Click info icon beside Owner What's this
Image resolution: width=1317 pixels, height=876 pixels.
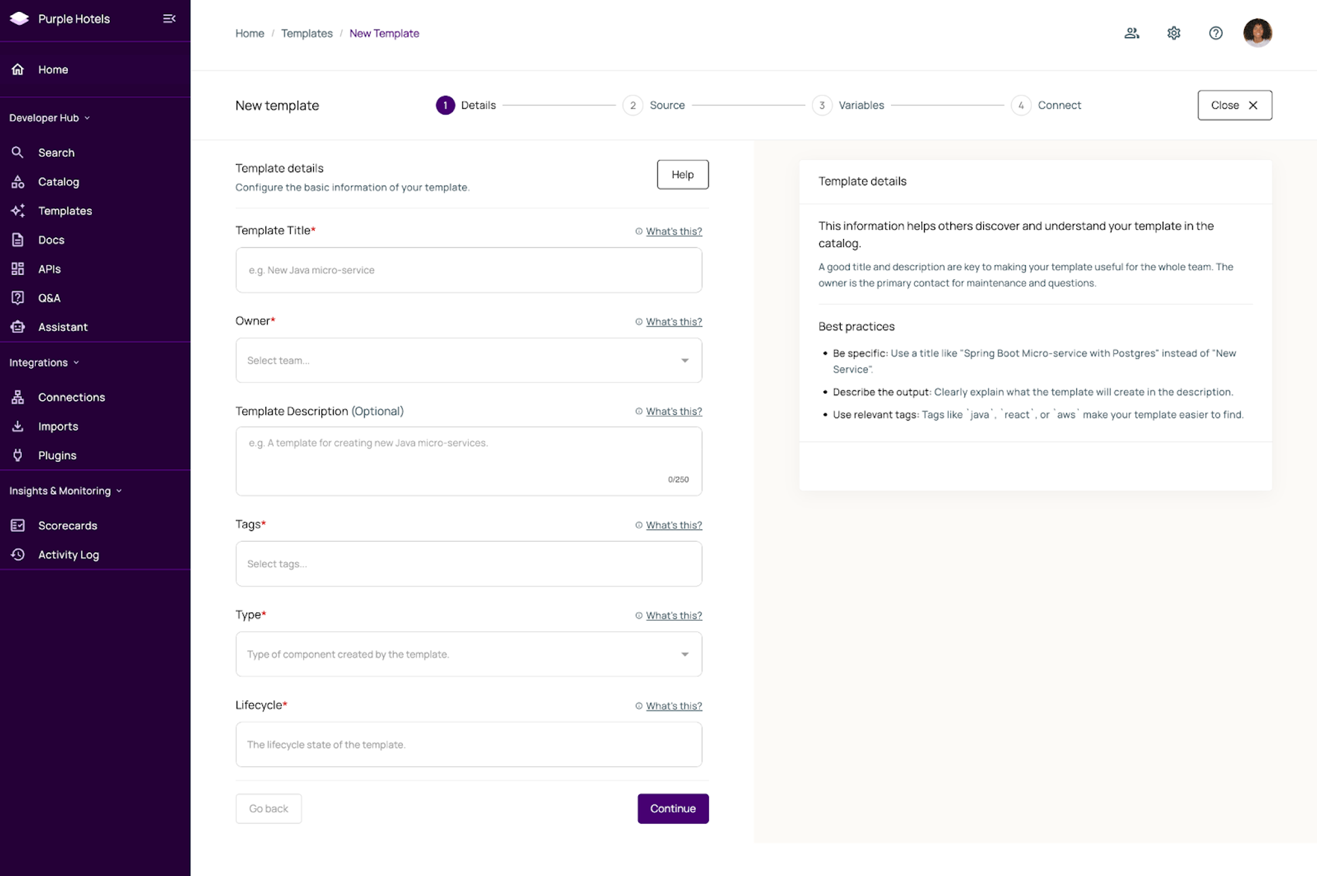point(639,322)
